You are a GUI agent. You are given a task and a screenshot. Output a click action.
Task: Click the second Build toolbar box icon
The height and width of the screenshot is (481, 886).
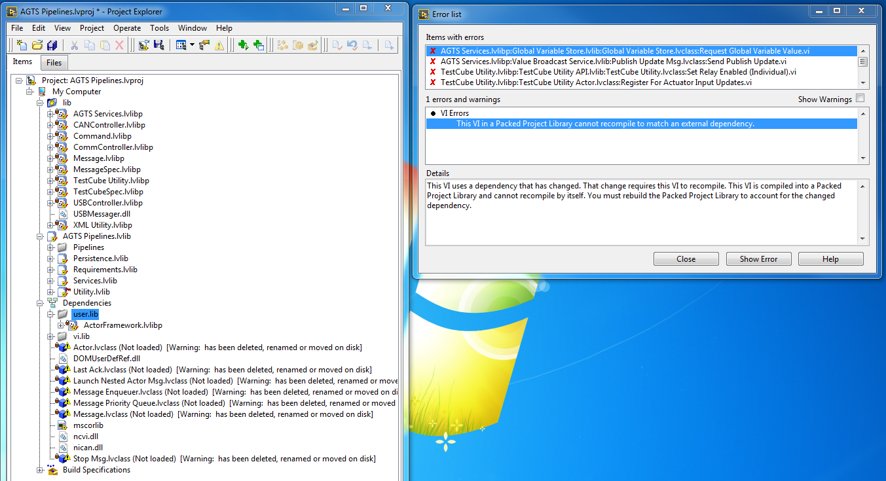(x=298, y=45)
